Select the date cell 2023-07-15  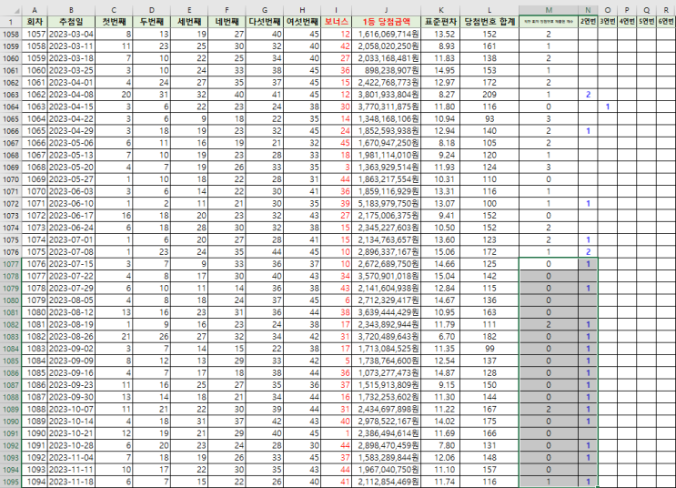(x=71, y=264)
